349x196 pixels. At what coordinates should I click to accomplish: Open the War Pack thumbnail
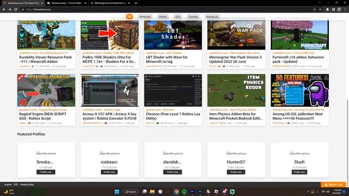coord(236,35)
